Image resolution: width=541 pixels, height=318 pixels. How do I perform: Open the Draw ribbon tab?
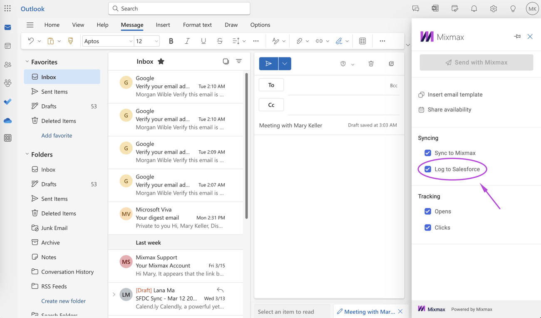231,25
